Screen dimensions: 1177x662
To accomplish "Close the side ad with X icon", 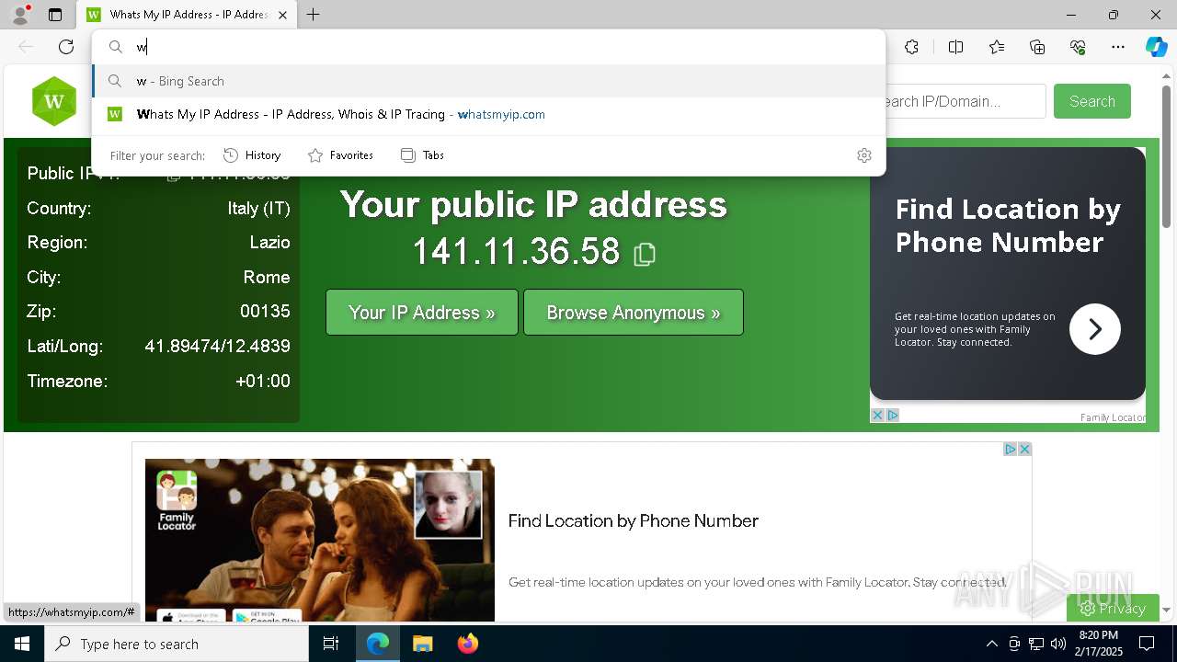I will 877,416.
